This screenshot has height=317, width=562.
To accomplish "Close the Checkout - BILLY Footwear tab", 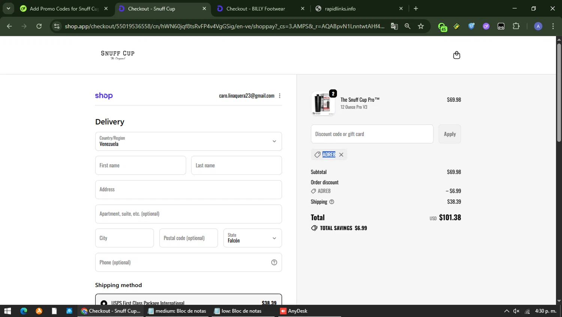I will point(302,9).
